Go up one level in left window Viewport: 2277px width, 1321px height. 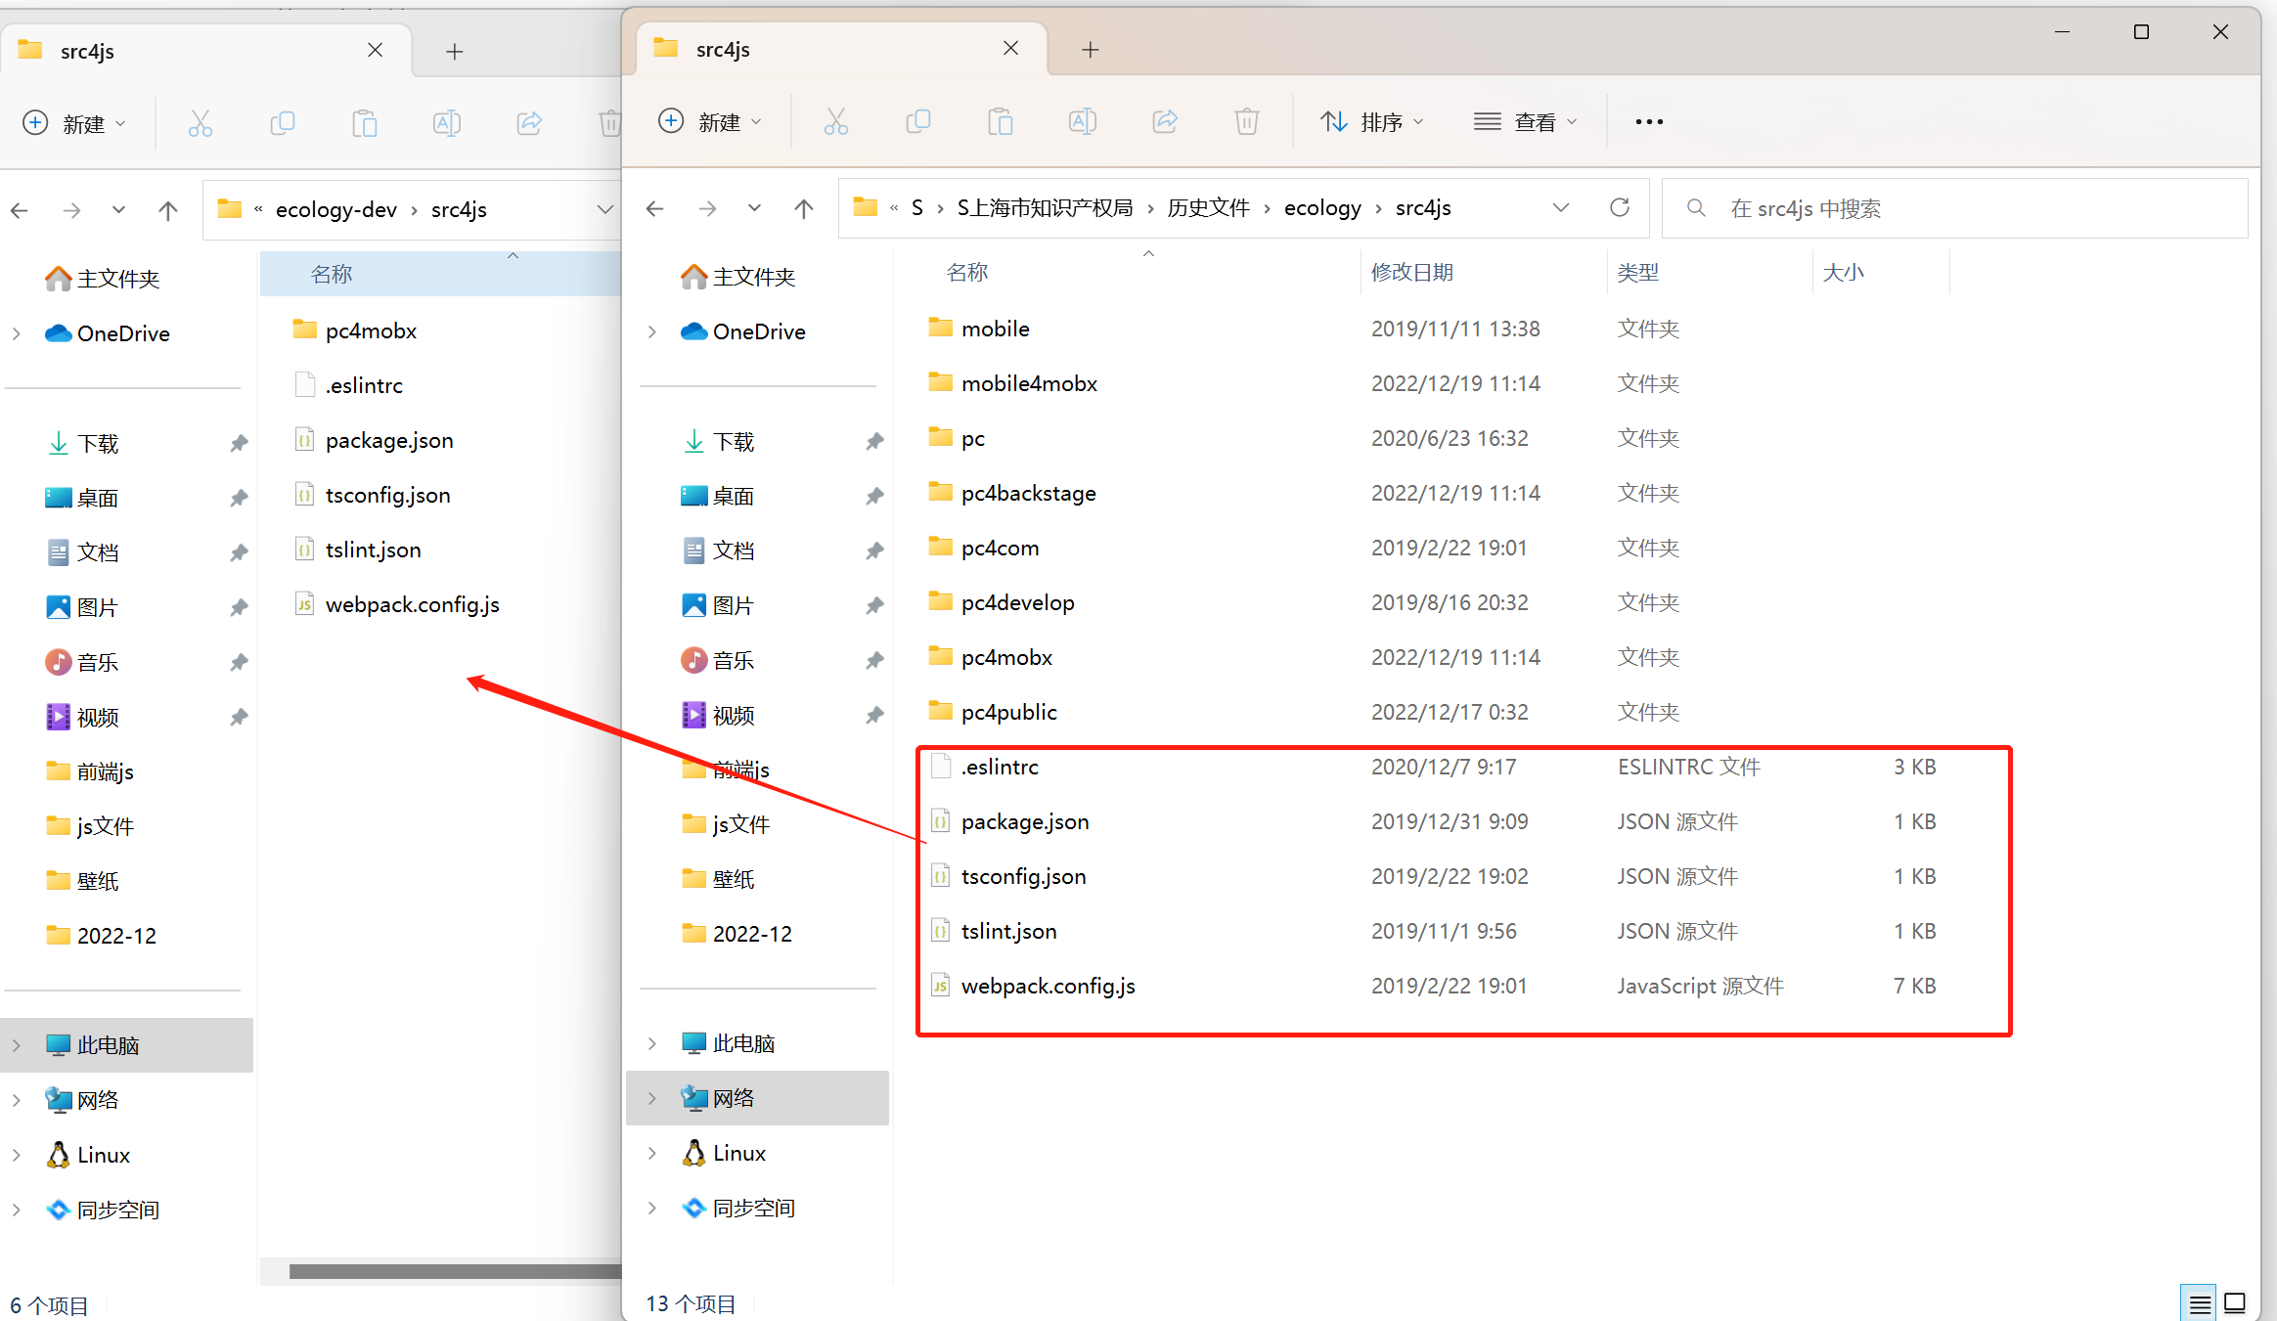pos(168,210)
